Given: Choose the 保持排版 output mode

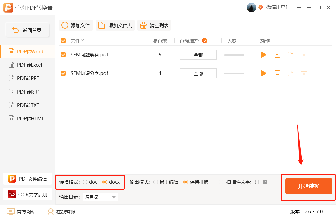Looking at the screenshot, I should (x=186, y=182).
